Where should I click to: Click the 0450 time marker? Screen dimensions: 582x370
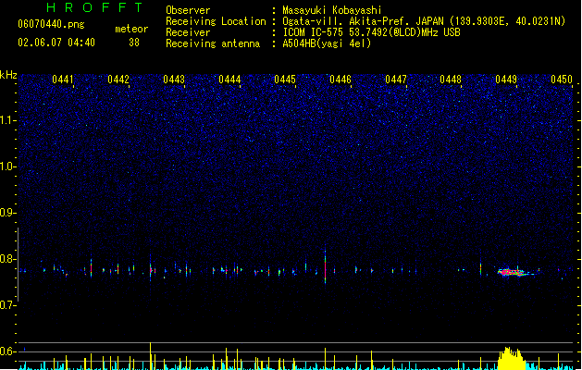tap(562, 80)
